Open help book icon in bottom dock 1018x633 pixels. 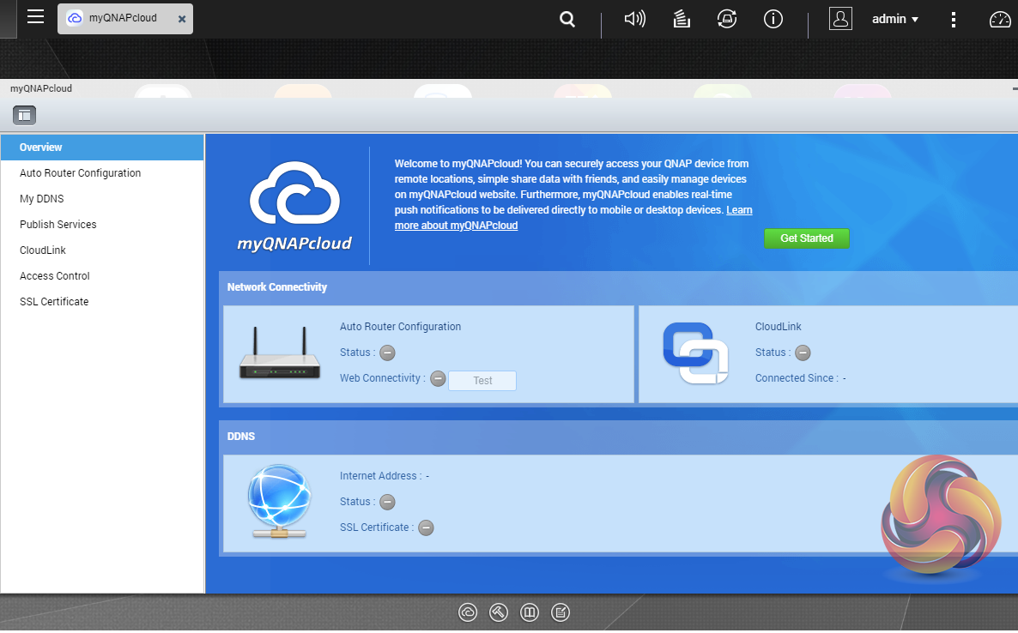pyautogui.click(x=530, y=612)
